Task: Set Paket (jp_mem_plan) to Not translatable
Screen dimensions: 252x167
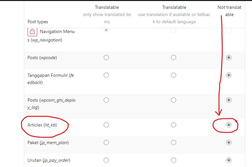Action: coord(229,142)
